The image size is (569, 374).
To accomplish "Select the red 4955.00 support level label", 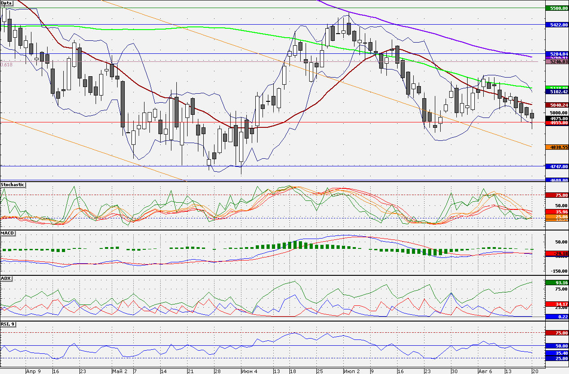I will (x=556, y=122).
